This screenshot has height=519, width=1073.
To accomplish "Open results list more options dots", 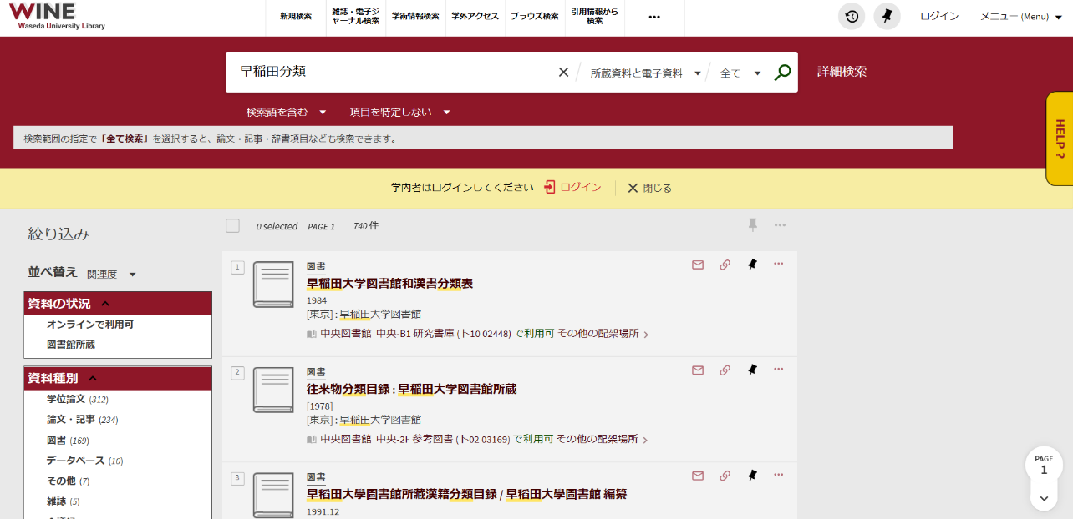I will click(780, 225).
